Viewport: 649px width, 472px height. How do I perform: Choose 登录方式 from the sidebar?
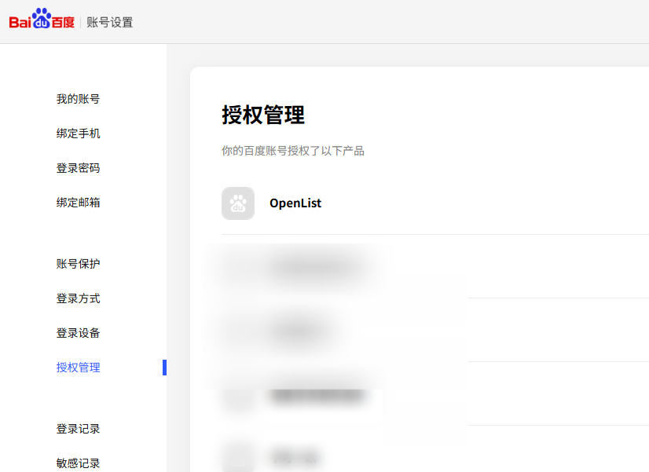point(78,298)
